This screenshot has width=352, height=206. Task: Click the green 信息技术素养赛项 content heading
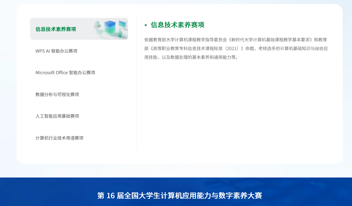tap(178, 25)
